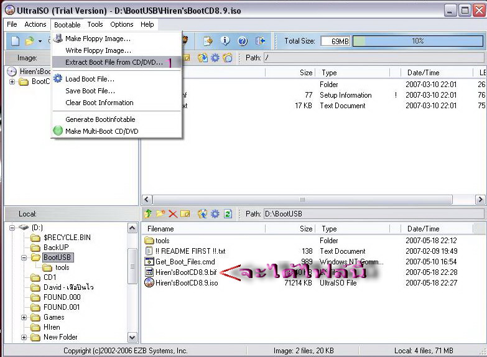The image size is (487, 357).
Task: Collapse the (D:) drive node
Action: 12,228
